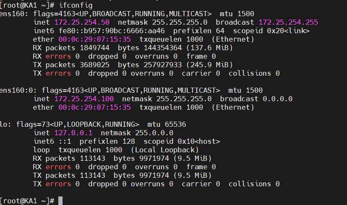Click 'mtu 65536' on the lo line

(x=166, y=124)
